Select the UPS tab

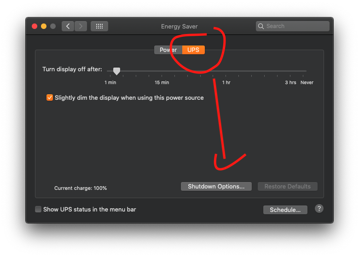click(193, 50)
